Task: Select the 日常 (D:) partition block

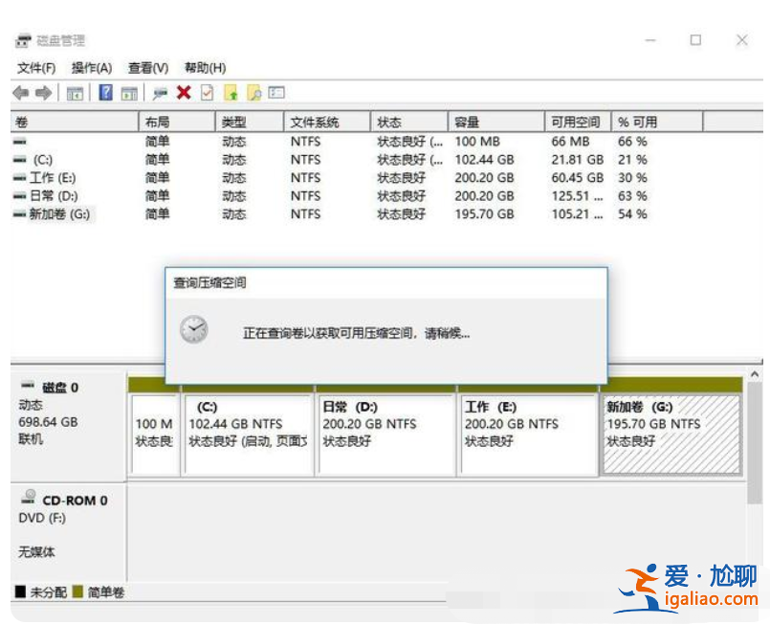Action: pyautogui.click(x=385, y=431)
